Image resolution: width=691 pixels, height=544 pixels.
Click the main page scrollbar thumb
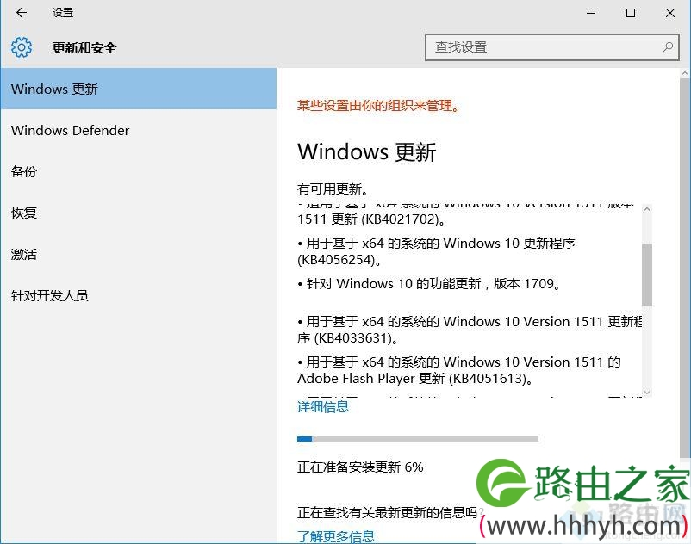685,269
